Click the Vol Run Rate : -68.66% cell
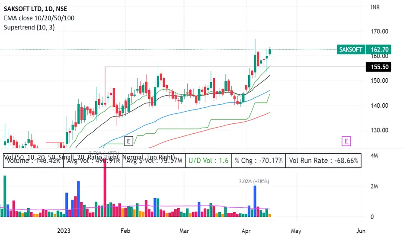 (x=323, y=161)
